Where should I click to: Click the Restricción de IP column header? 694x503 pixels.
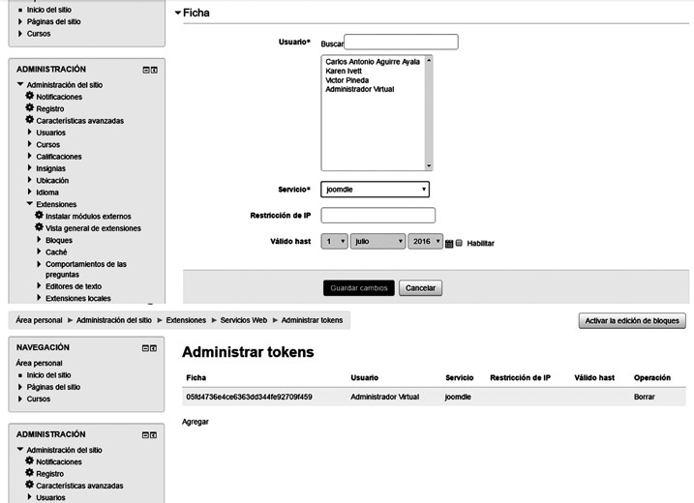(x=520, y=378)
